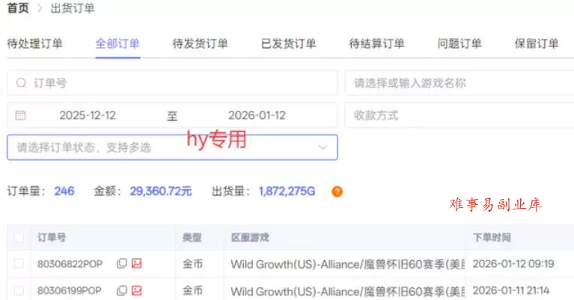This screenshot has width=574, height=300.
Task: Check the row checkbox for 80306199POP
Action: tap(19, 291)
